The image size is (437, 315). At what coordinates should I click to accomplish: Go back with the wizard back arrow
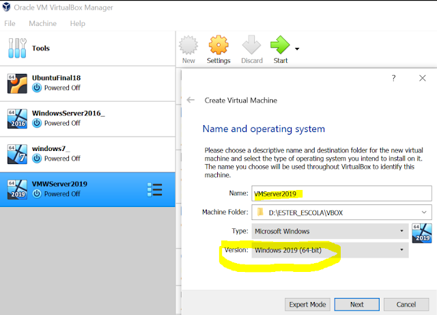point(191,100)
